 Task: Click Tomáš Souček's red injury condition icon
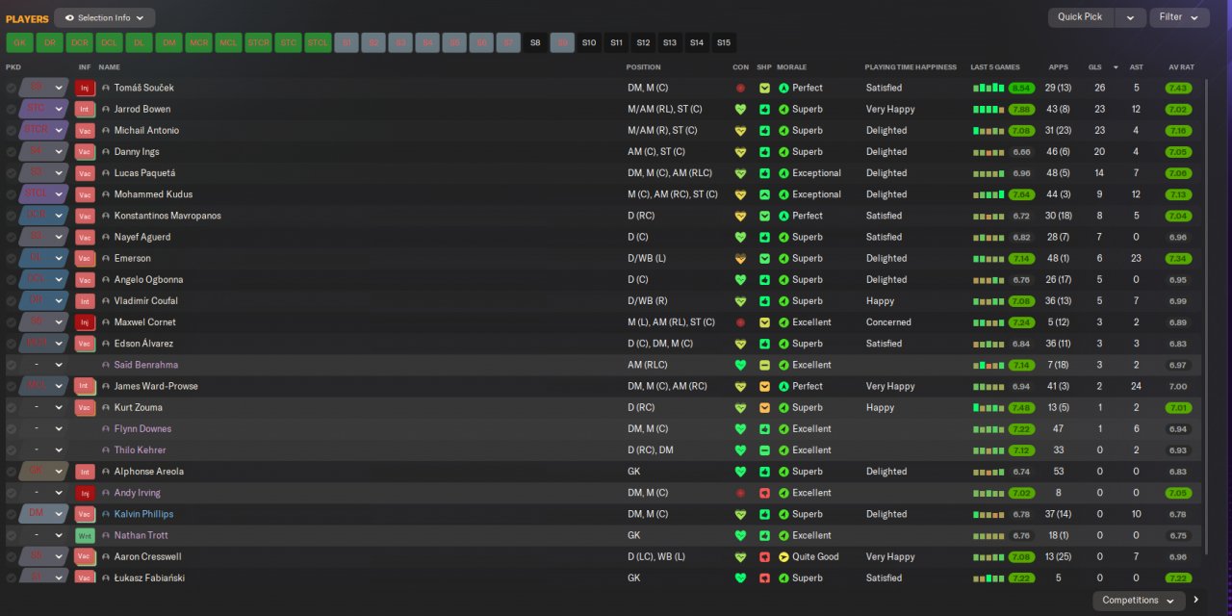[x=740, y=88]
